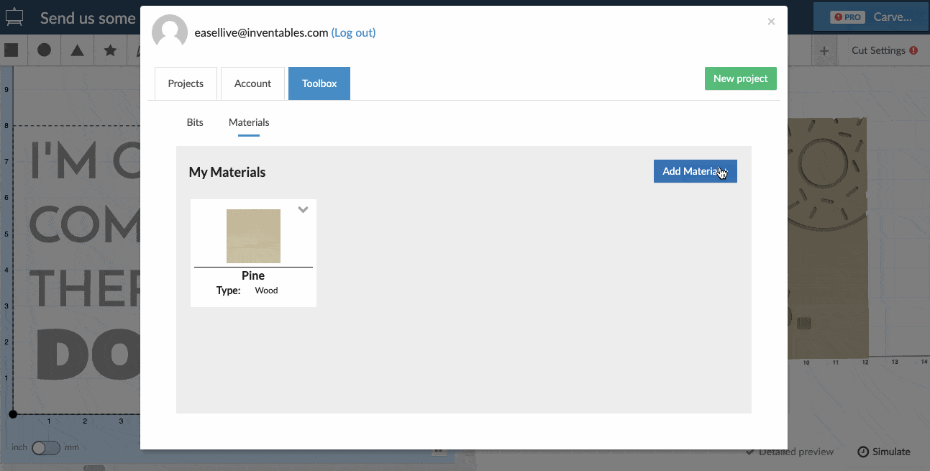Click the Easel logo icon
Screen dimensions: 930x471
[x=14, y=17]
